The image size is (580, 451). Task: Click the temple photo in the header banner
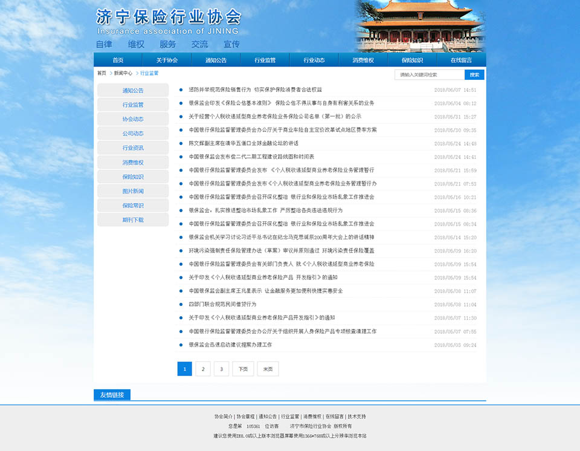[420, 26]
